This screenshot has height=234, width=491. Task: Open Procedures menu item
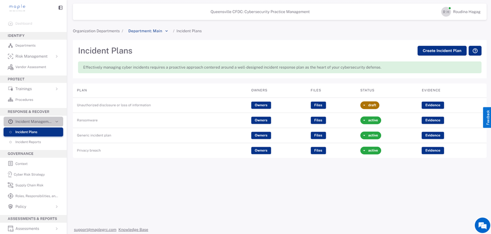[x=33, y=99]
